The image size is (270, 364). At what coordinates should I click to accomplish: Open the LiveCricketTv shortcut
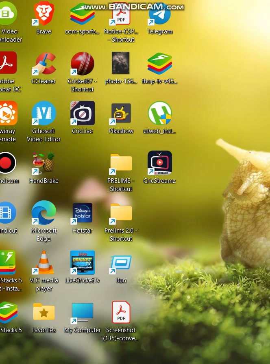pos(83,262)
